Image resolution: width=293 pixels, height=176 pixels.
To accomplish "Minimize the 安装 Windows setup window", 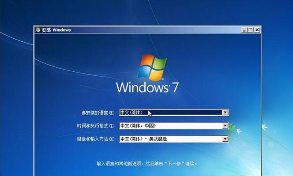I will coord(244,30).
